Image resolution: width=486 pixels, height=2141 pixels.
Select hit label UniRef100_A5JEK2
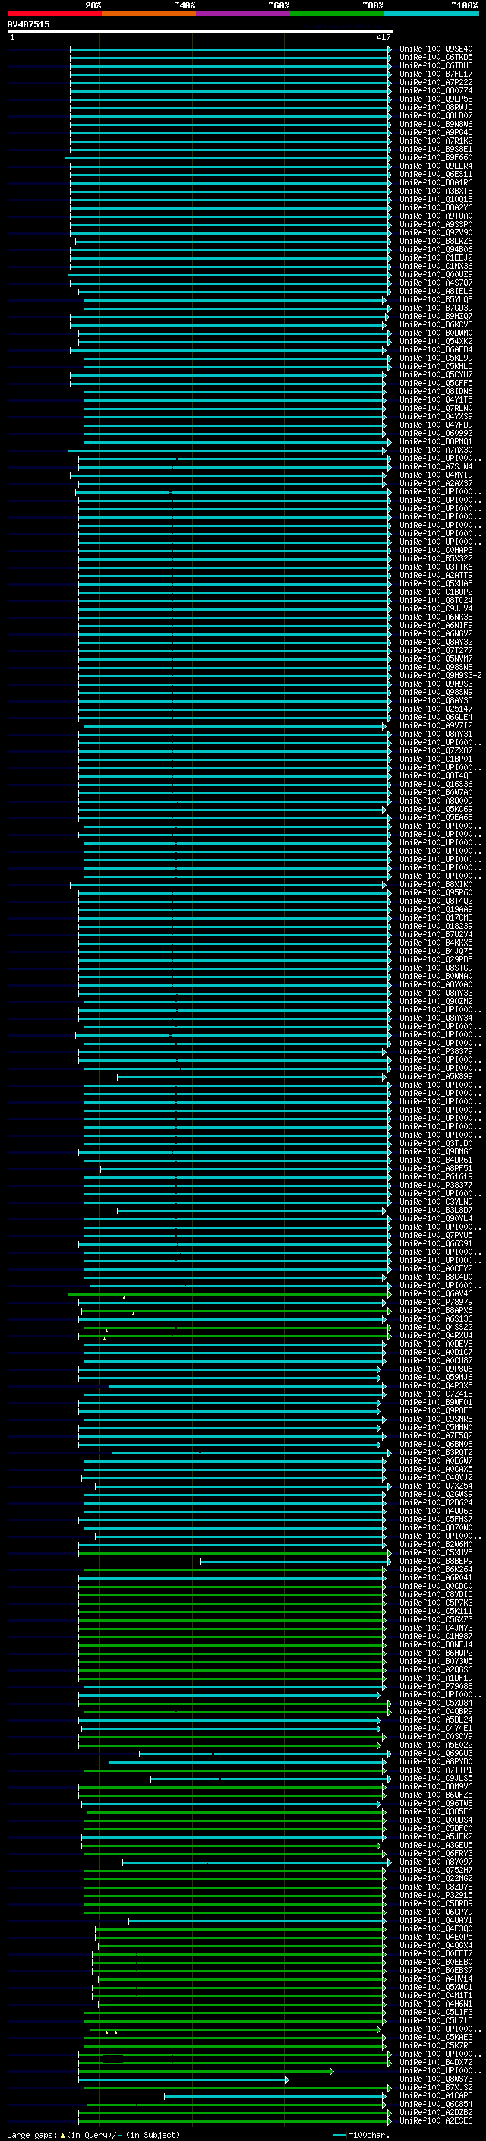[x=435, y=1836]
